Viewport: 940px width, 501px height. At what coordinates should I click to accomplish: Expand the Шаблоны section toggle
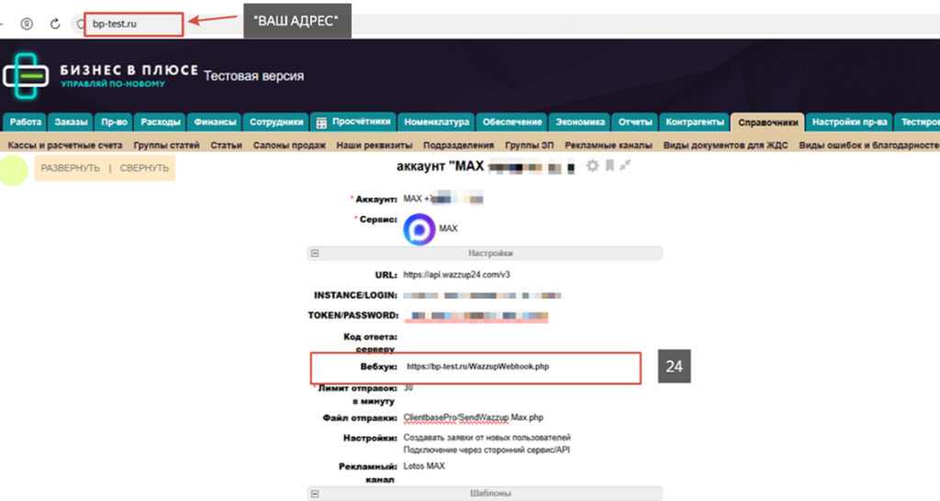pyautogui.click(x=315, y=494)
